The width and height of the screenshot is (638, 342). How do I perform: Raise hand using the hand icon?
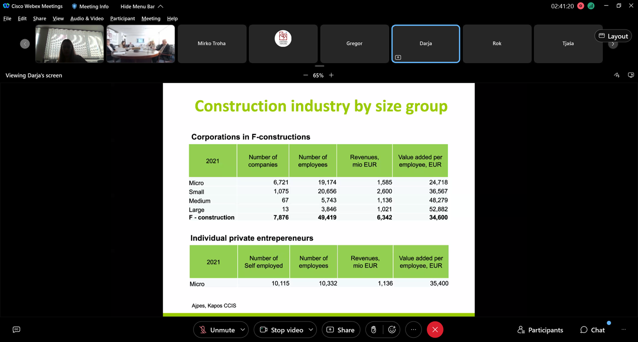pyautogui.click(x=374, y=330)
